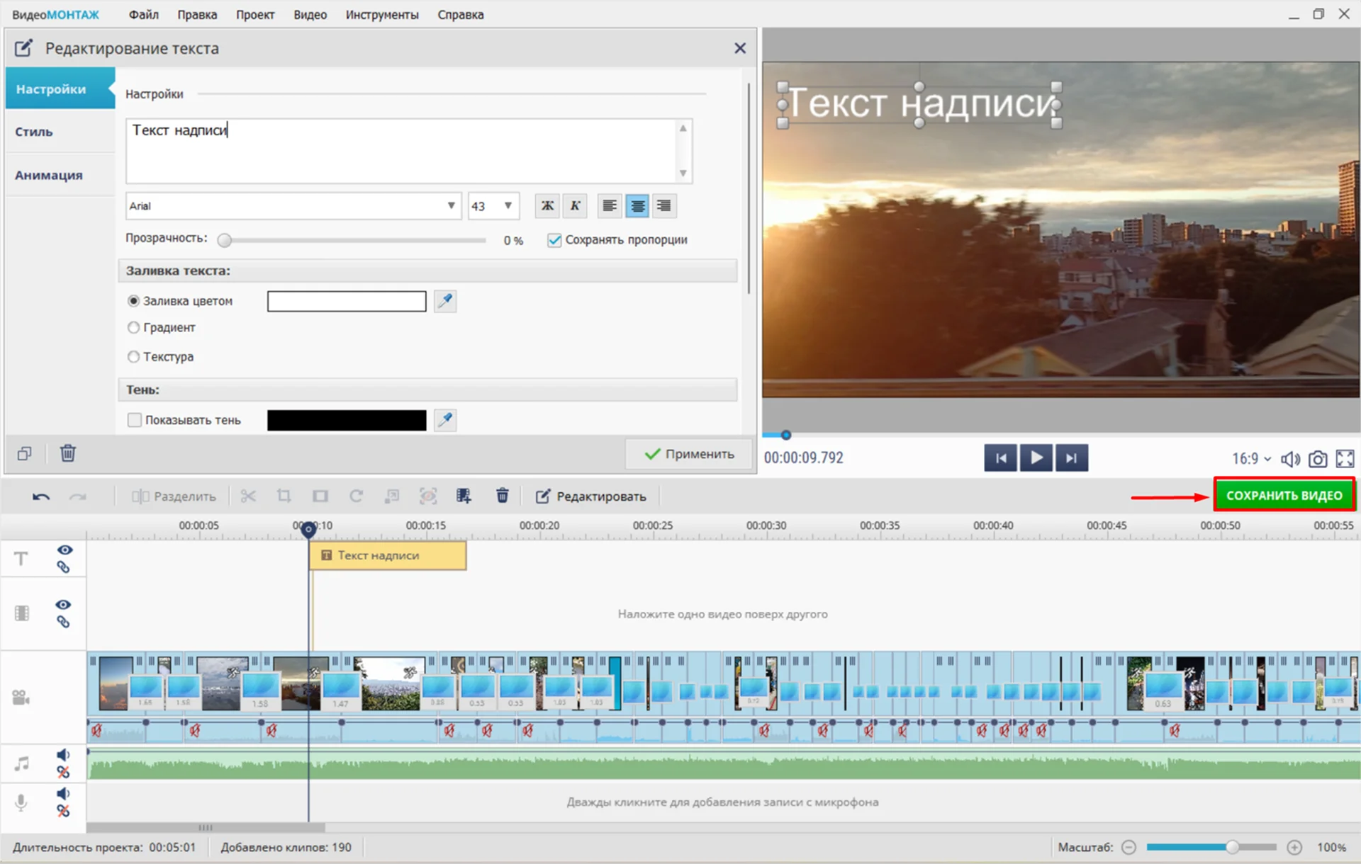Screen dimensions: 1361x864
Task: Select the crop tool in toolbar
Action: (284, 496)
